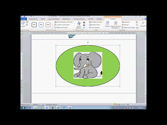Open Direção do Texto dropdown
The image size is (167, 125).
[96, 22]
